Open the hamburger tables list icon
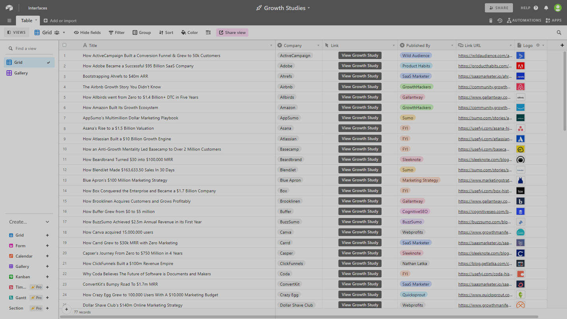Screen dimensions: 567x319 [9, 20]
